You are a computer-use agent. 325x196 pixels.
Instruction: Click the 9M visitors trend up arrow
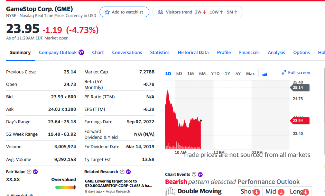pyautogui.click(x=236, y=12)
